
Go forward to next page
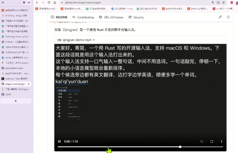click(43, 2)
